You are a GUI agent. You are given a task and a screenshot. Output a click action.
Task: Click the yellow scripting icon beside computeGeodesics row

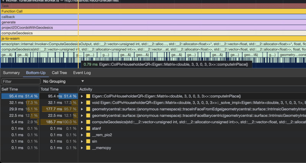point(88,122)
